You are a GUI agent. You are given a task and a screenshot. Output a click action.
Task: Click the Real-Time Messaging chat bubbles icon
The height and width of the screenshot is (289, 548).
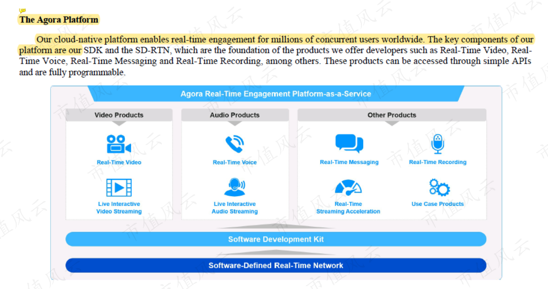click(x=349, y=143)
